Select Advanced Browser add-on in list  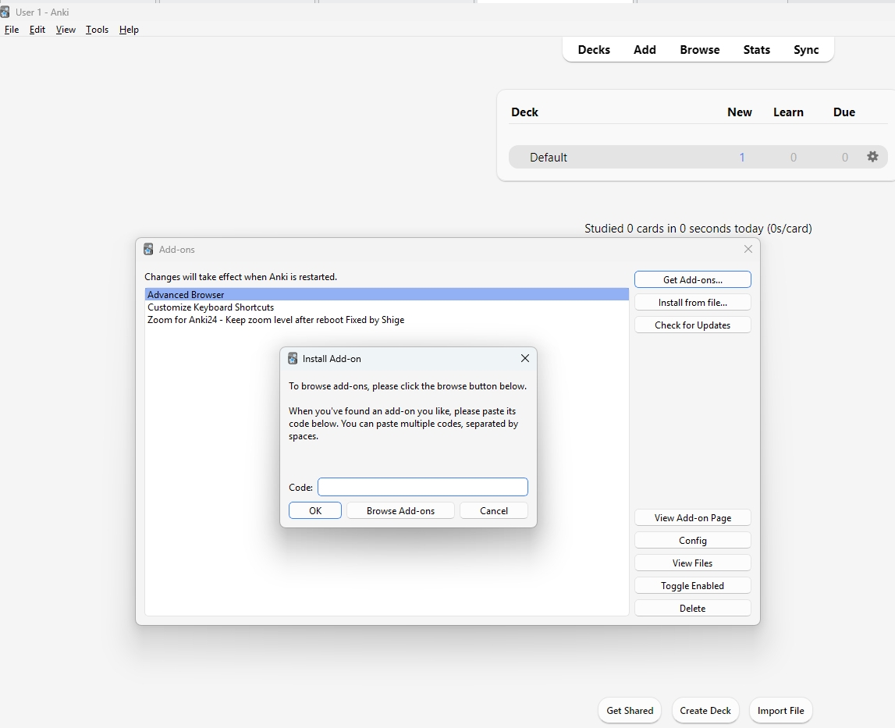(386, 295)
